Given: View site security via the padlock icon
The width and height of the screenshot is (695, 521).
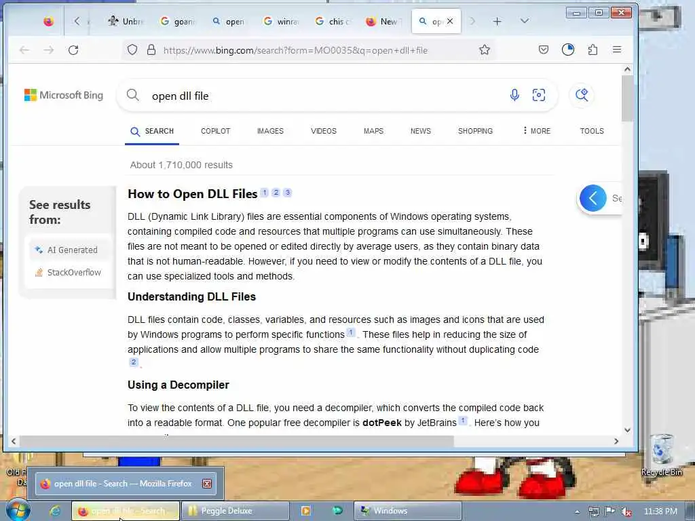Looking at the screenshot, I should tap(151, 50).
